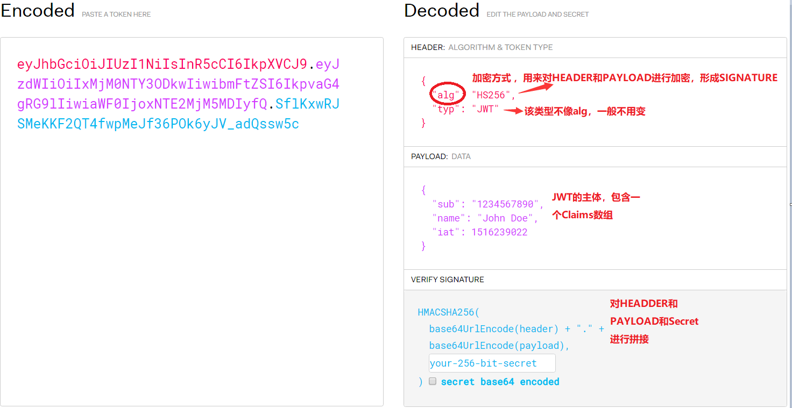Click the "Encoded" heading
The width and height of the screenshot is (792, 408).
[x=38, y=10]
